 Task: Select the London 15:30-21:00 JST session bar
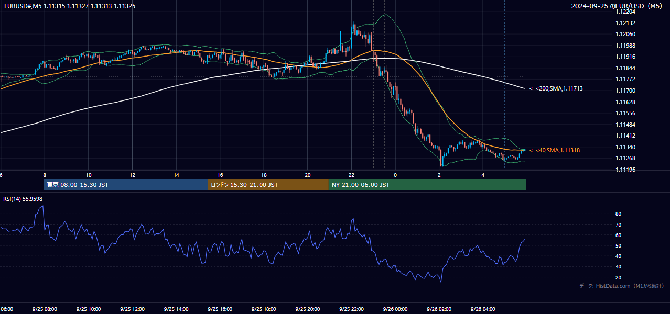tap(268, 185)
